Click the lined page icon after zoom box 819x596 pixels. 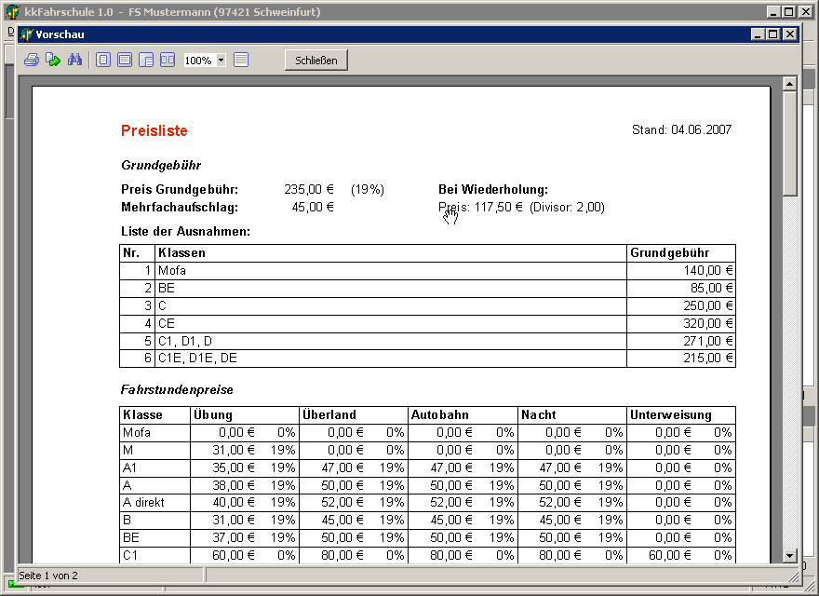tap(241, 60)
